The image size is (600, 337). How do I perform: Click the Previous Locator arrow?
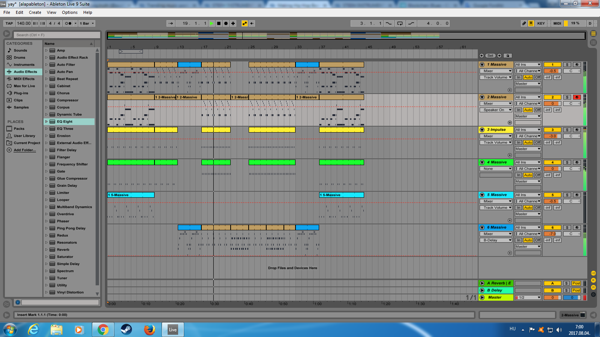point(482,55)
